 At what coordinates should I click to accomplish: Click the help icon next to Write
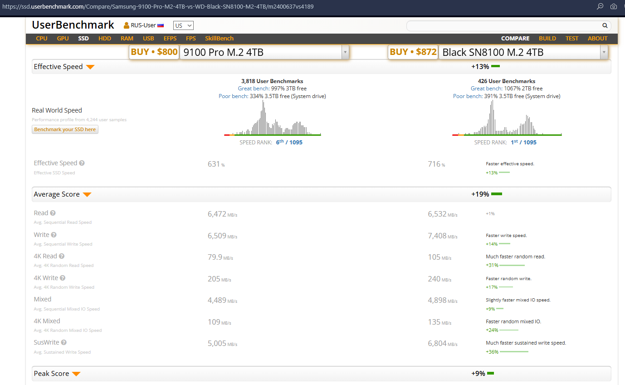click(x=54, y=235)
